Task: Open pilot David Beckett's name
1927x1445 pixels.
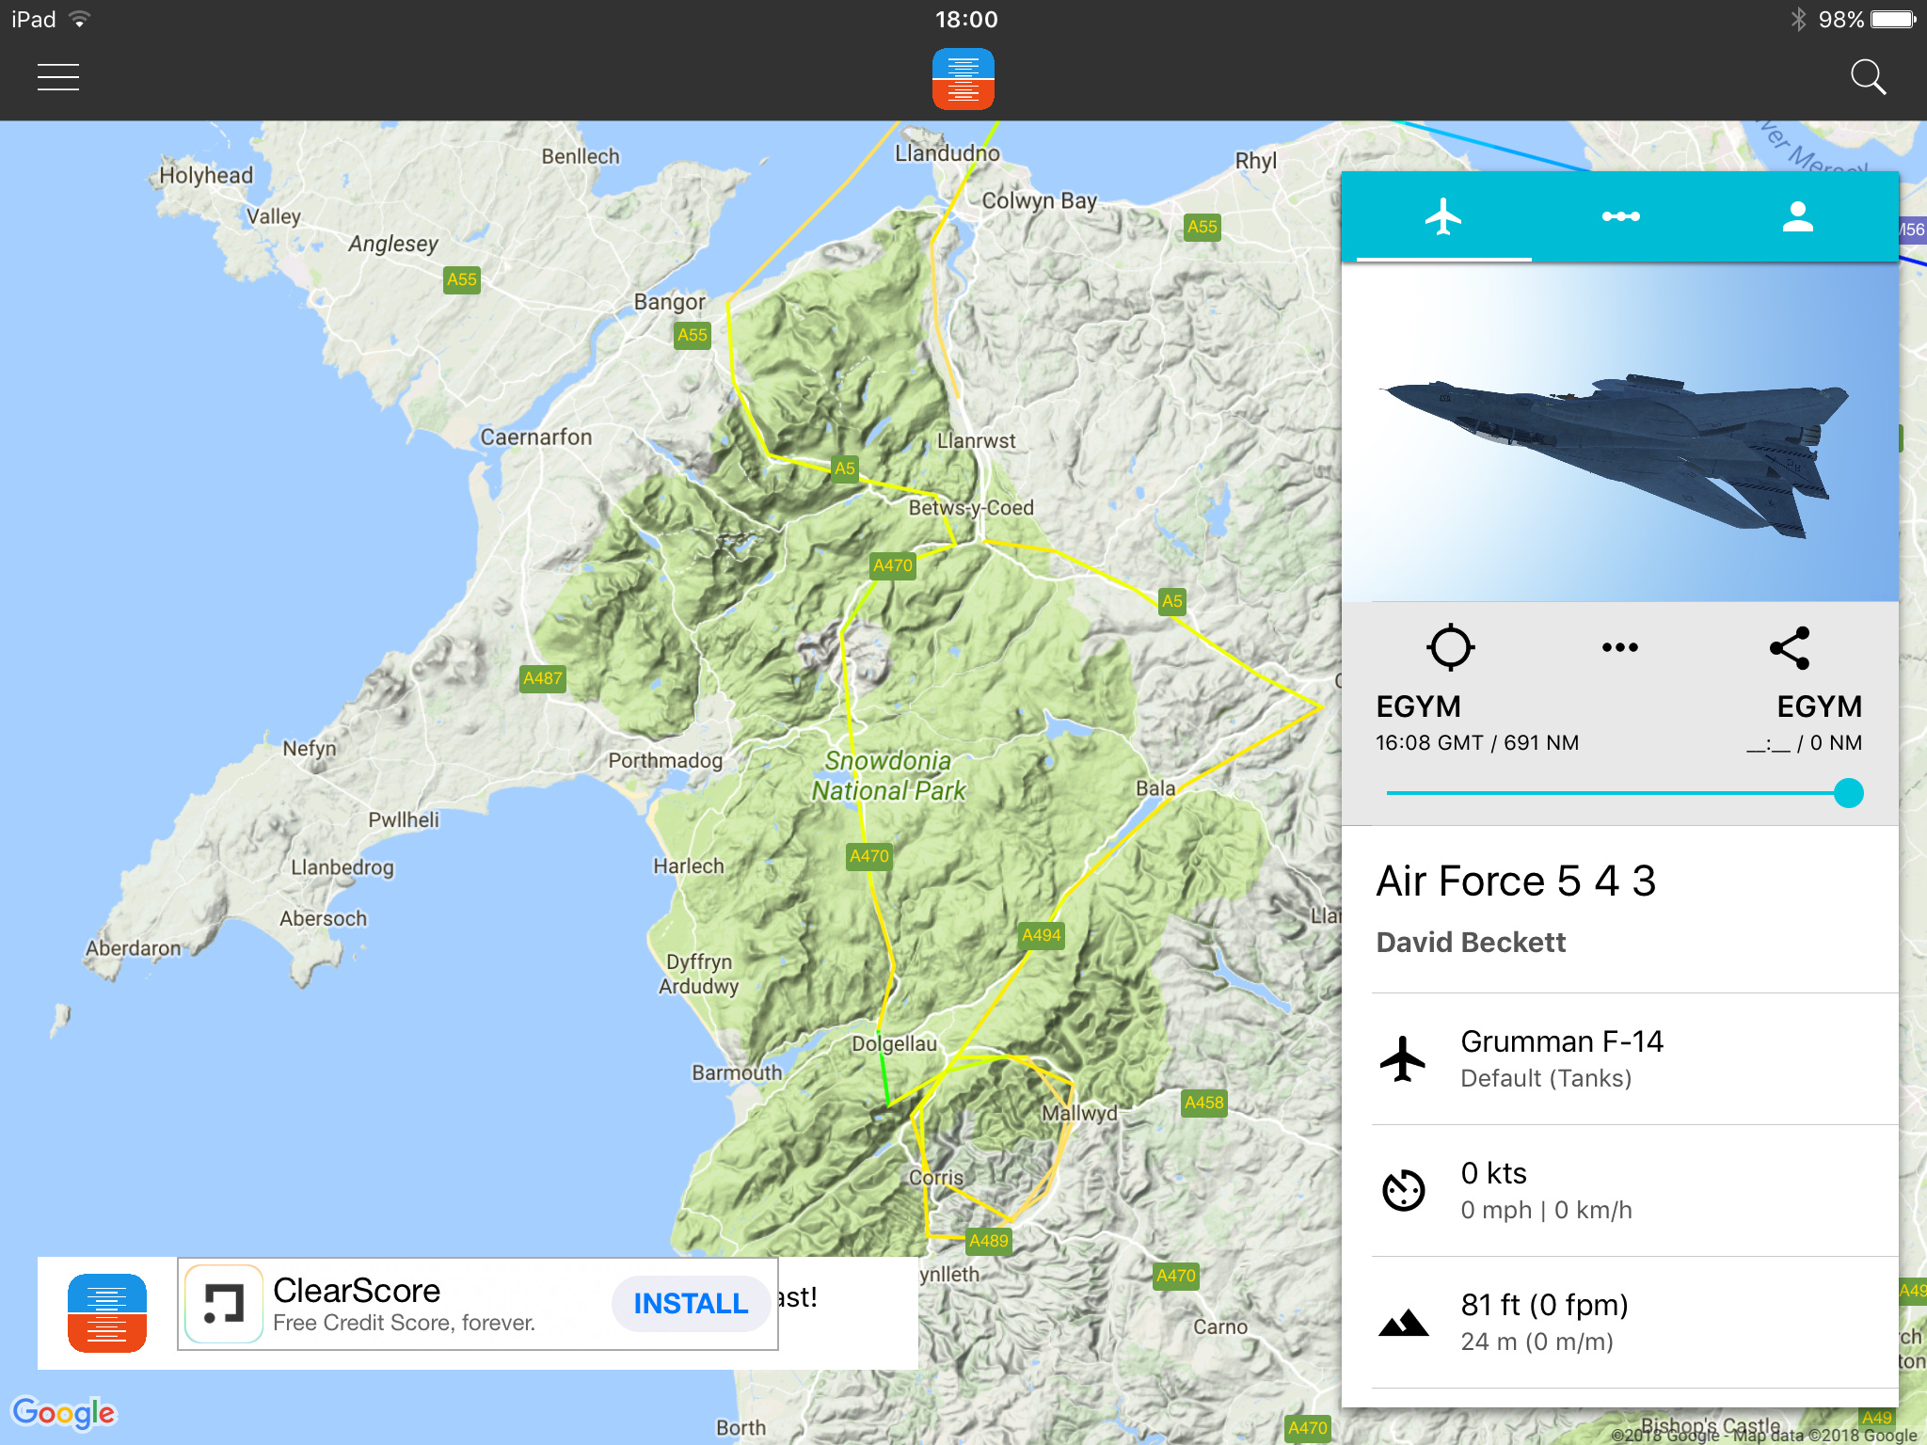Action: pos(1470,943)
